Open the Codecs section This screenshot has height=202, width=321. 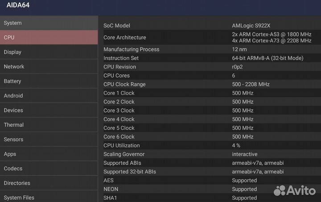point(48,168)
